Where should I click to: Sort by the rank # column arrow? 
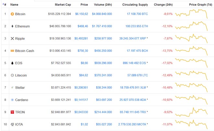[5, 5]
